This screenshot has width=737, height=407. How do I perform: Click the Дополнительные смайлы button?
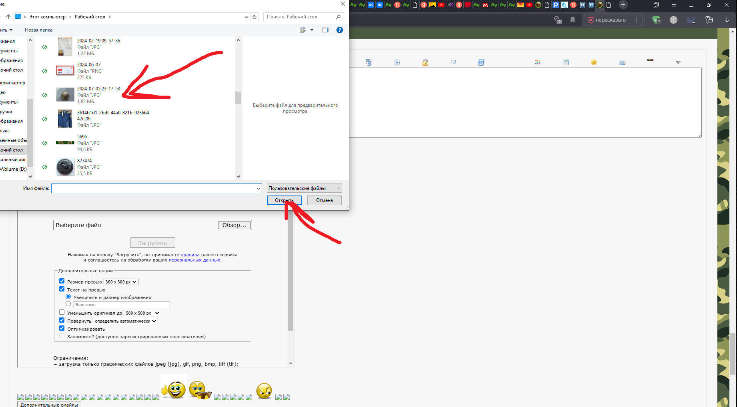[x=49, y=405]
